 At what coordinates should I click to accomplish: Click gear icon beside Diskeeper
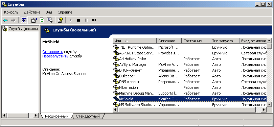116,76
